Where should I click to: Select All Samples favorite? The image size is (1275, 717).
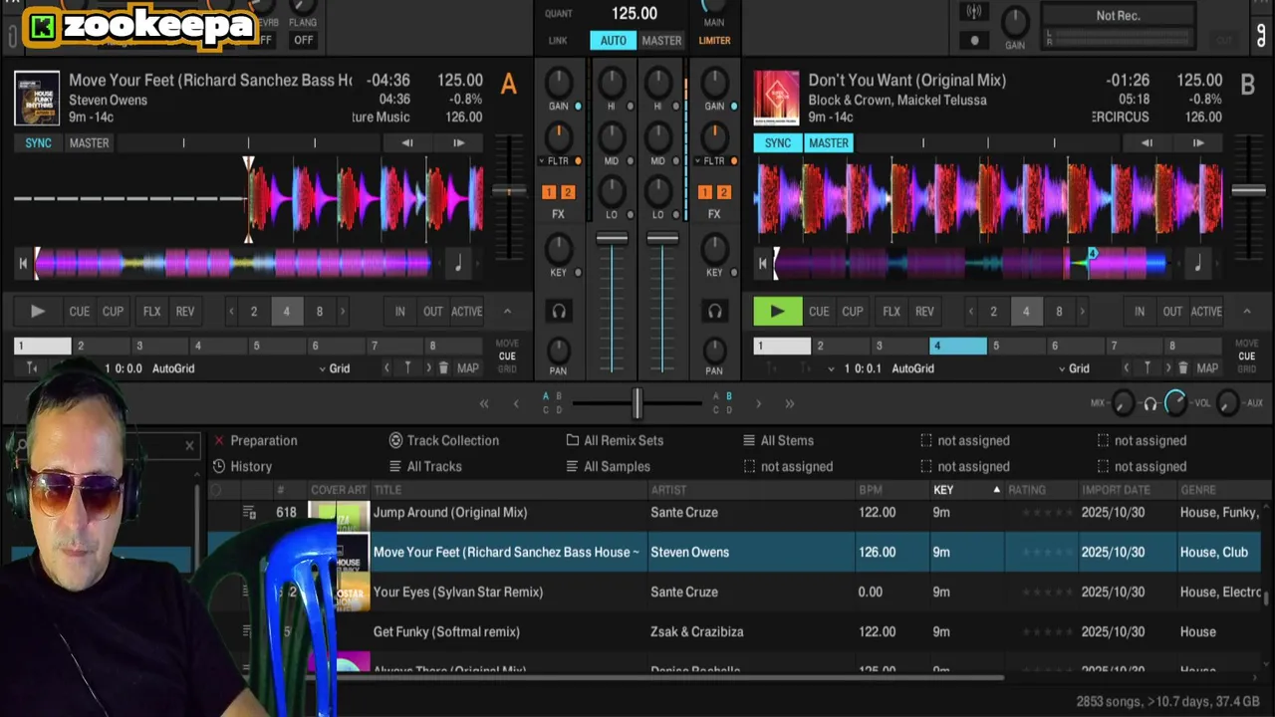(x=608, y=466)
